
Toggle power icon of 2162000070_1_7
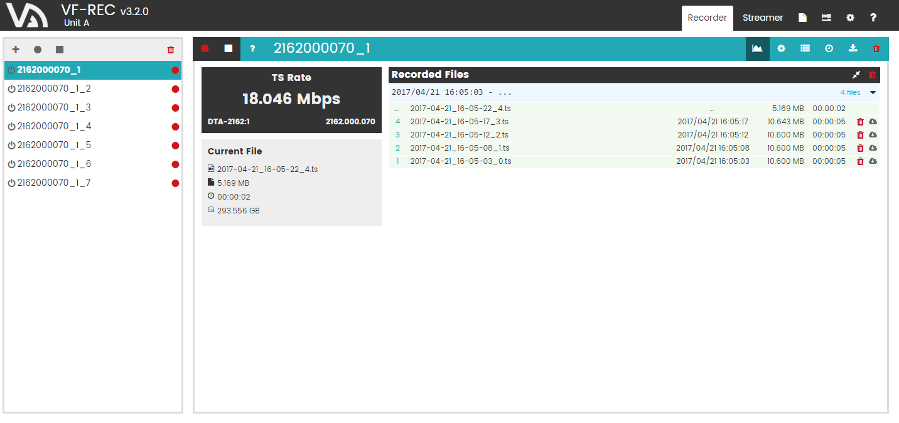[x=11, y=183]
